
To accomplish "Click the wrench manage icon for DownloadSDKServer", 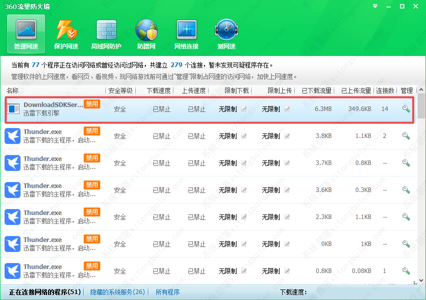I will pyautogui.click(x=406, y=109).
